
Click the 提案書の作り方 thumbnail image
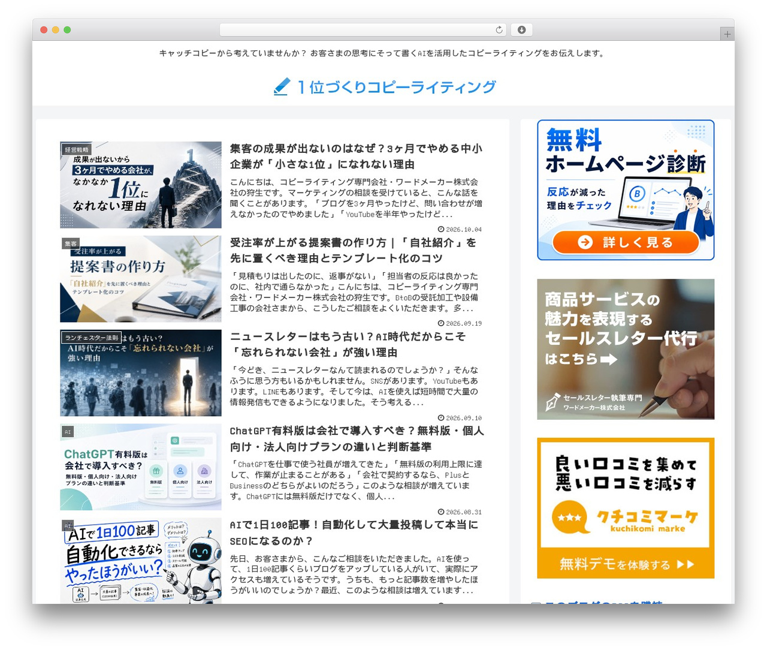pyautogui.click(x=141, y=279)
